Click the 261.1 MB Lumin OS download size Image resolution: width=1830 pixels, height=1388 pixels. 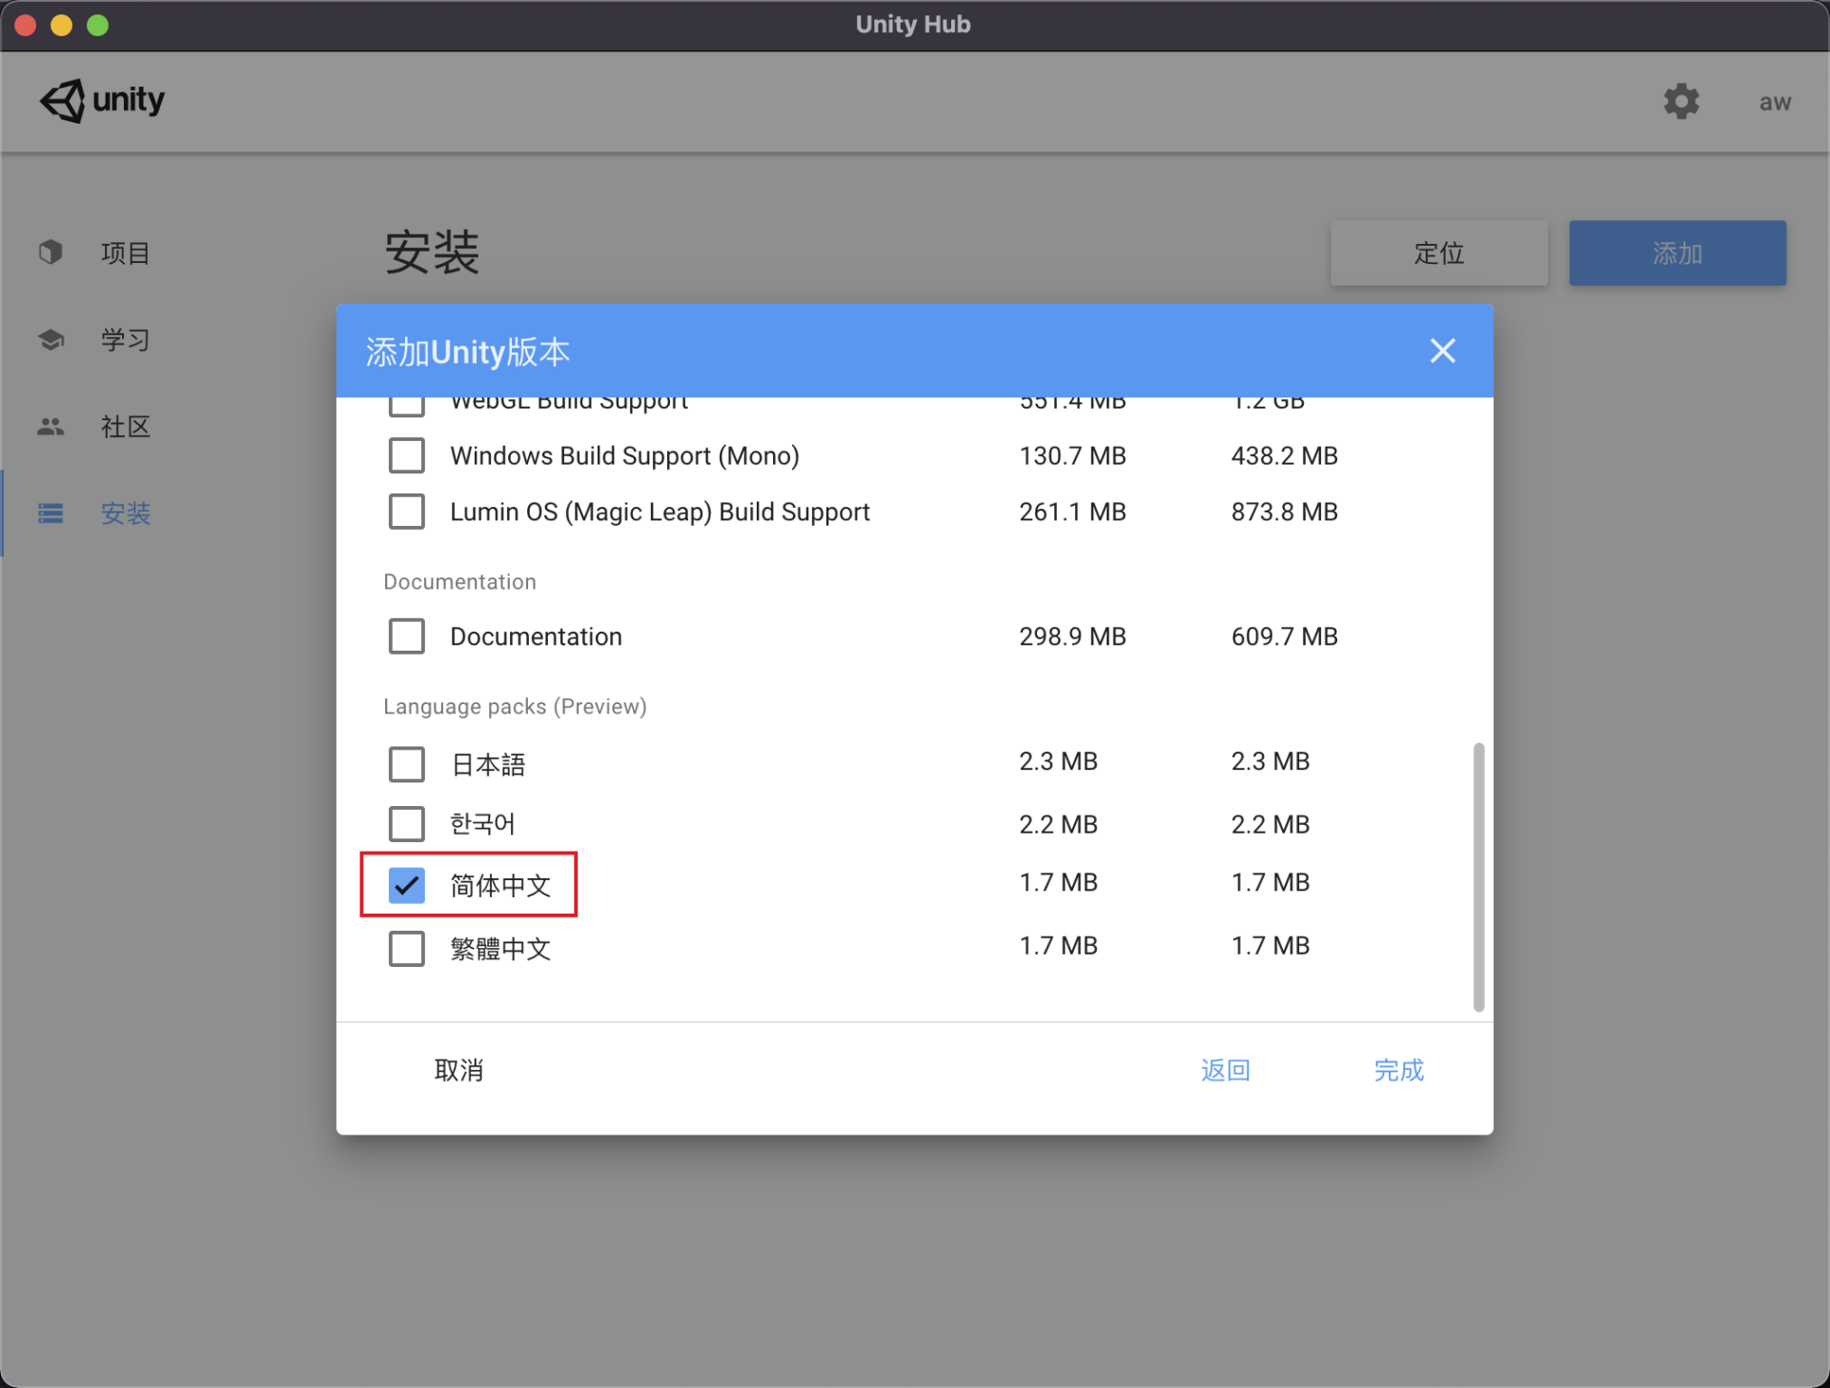[x=1072, y=512]
